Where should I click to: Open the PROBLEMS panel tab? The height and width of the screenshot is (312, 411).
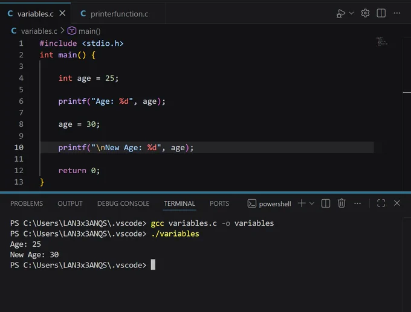point(27,203)
